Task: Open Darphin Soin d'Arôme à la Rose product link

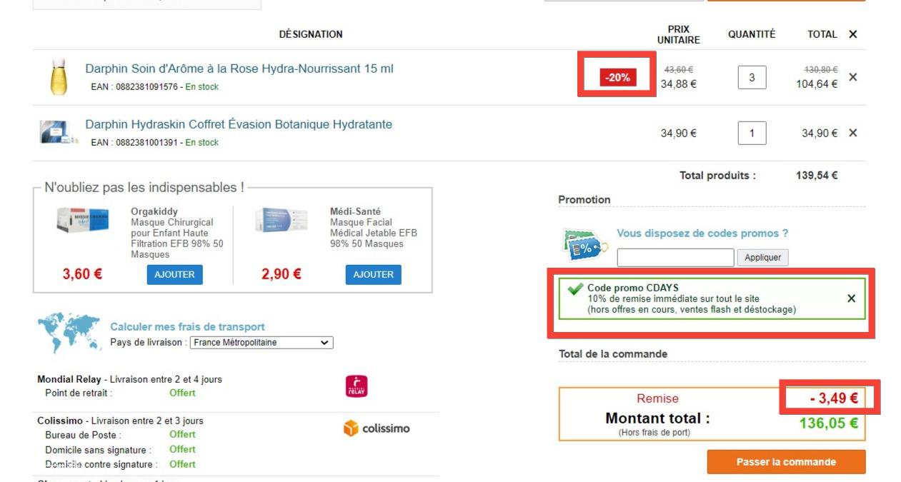Action: (239, 69)
